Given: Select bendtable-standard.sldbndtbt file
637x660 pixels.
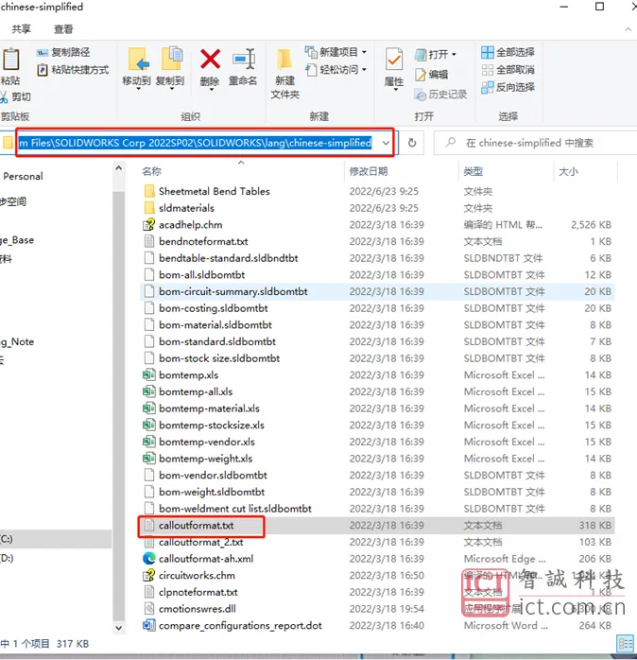Looking at the screenshot, I should 229,258.
